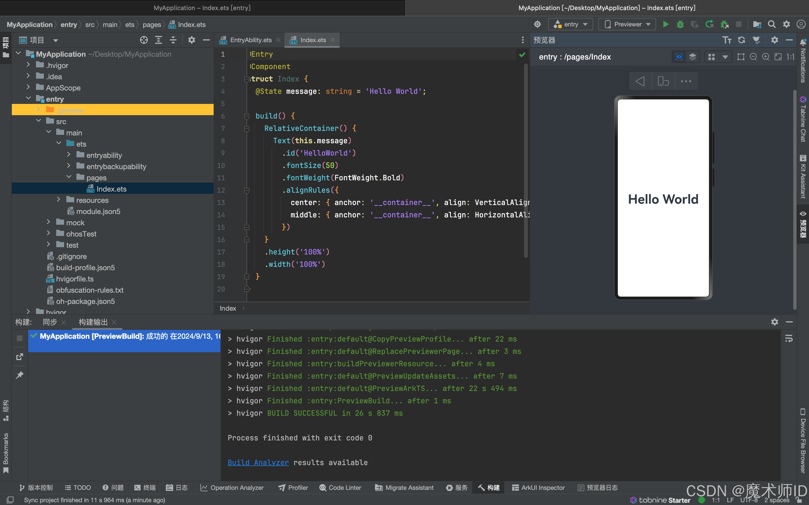Switch to the EntryAbility.ets editor tab
The height and width of the screenshot is (505, 809).
[251, 40]
